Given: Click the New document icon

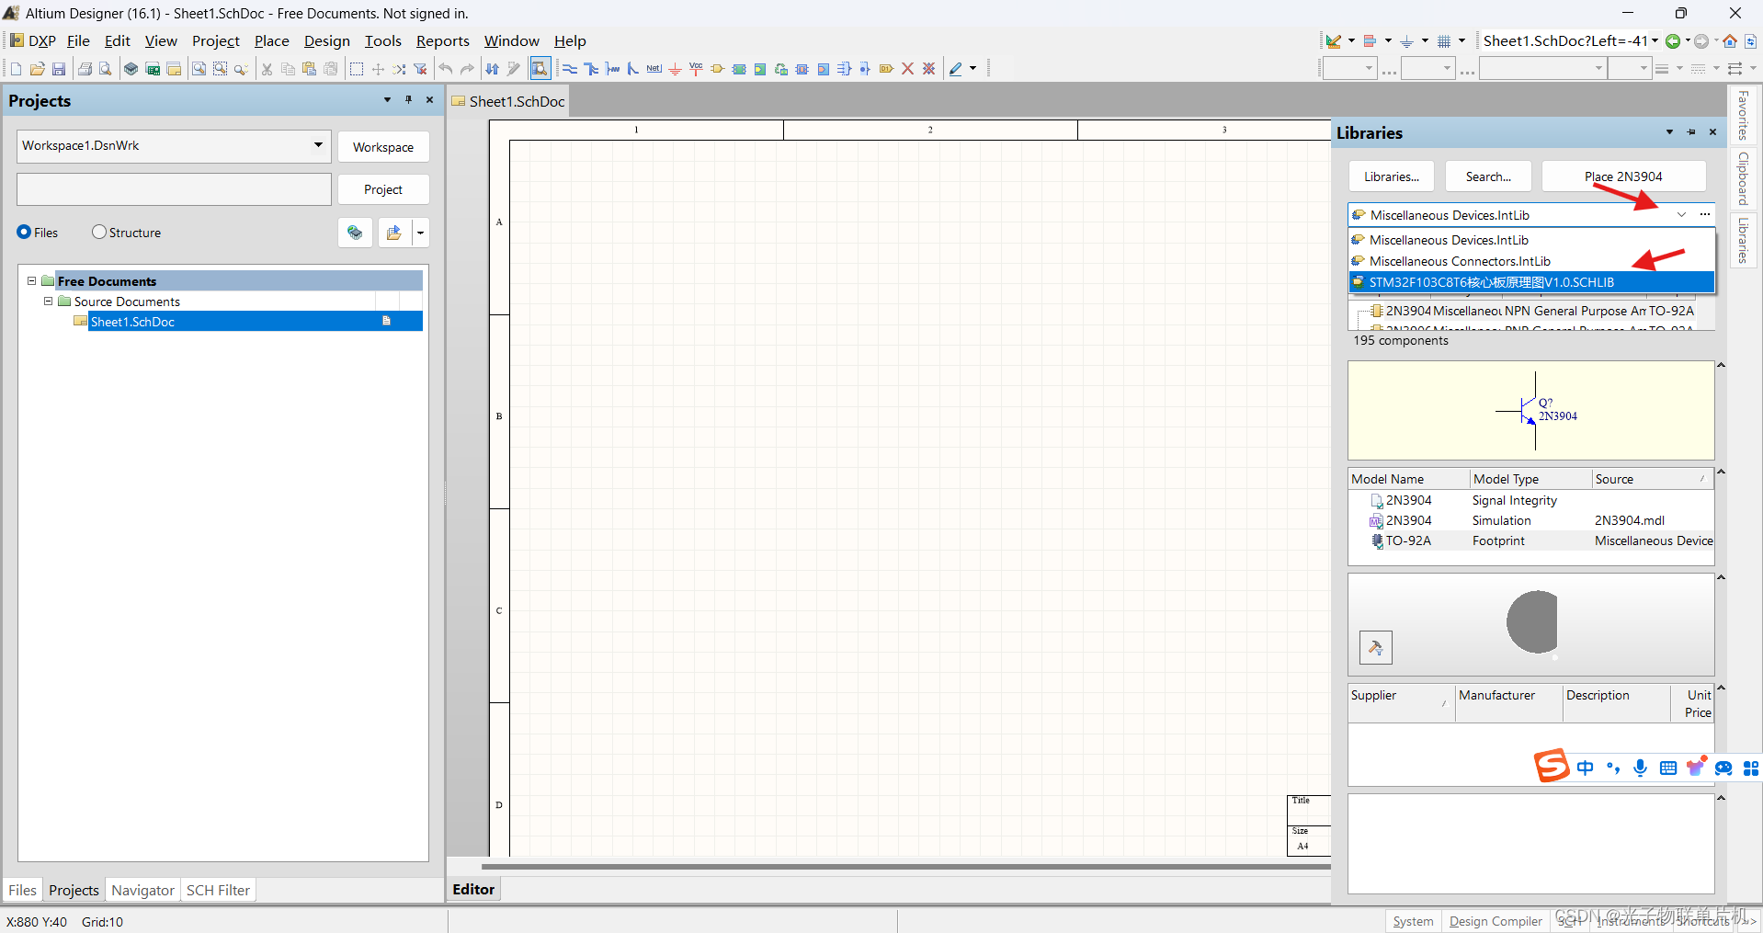Looking at the screenshot, I should click(x=16, y=69).
